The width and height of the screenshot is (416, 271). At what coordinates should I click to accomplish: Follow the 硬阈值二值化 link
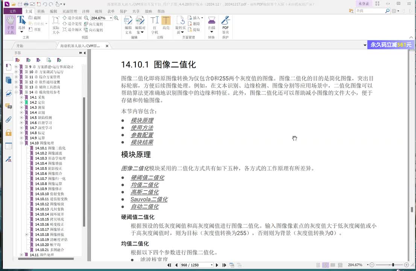(147, 177)
